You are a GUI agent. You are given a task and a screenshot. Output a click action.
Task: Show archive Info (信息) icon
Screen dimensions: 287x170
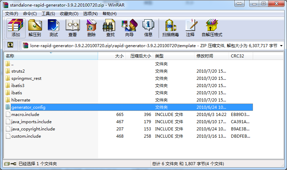click(148, 28)
